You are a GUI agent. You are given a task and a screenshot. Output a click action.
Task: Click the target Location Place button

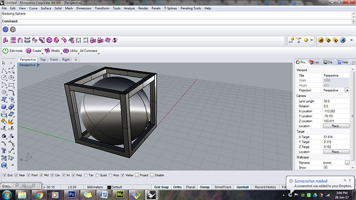point(336,152)
